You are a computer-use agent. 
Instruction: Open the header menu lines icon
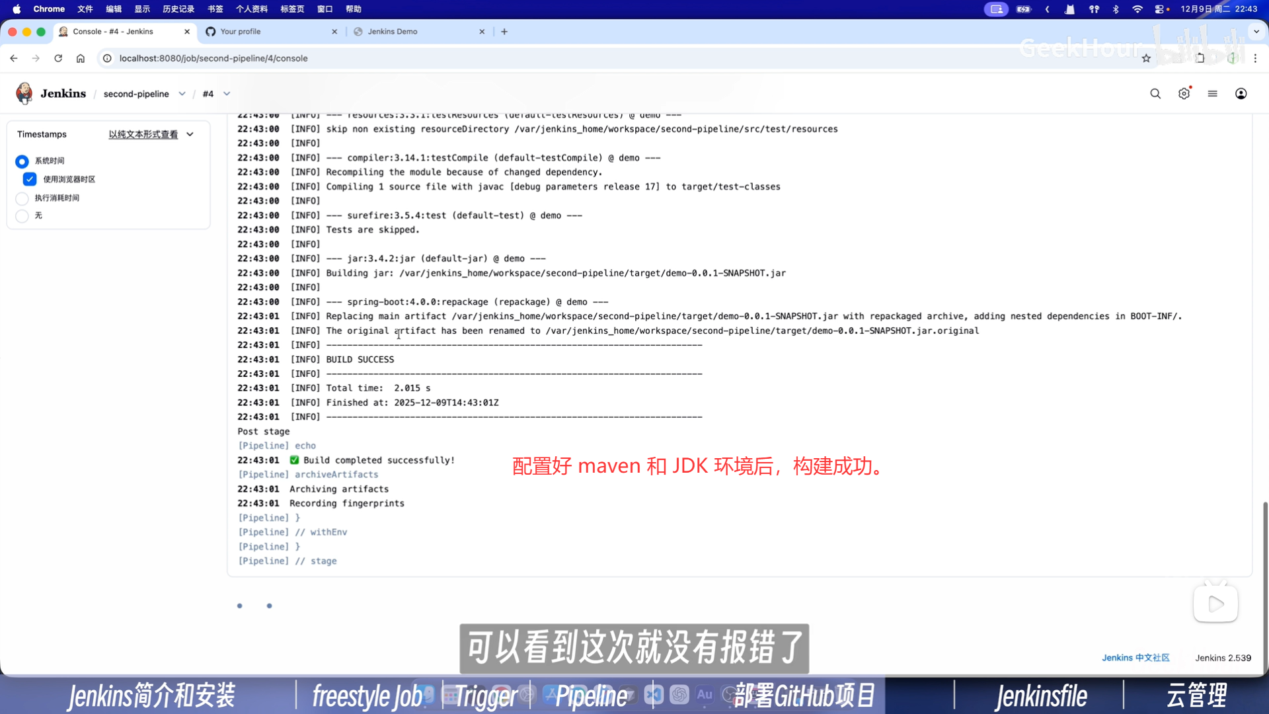(1212, 94)
